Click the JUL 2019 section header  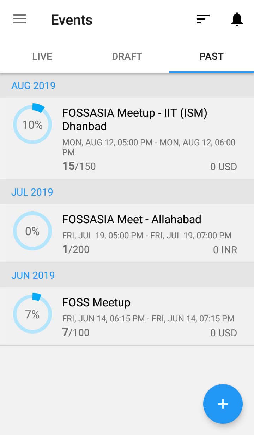tap(32, 192)
